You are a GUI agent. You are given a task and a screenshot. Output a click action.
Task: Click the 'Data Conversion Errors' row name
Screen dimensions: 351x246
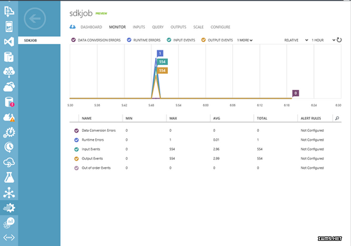(x=99, y=131)
